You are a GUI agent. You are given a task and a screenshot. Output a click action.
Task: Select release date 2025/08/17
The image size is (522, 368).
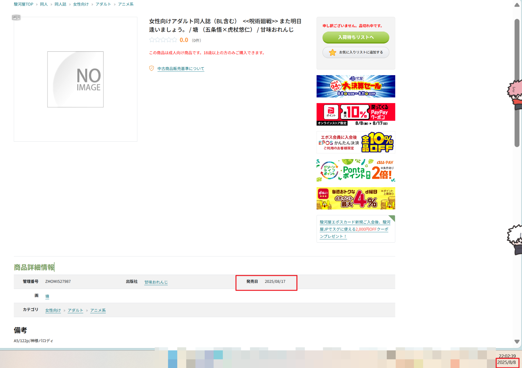coord(275,282)
